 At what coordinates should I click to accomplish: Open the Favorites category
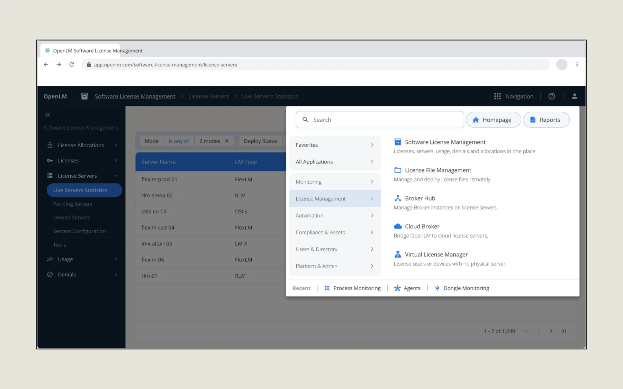point(335,145)
